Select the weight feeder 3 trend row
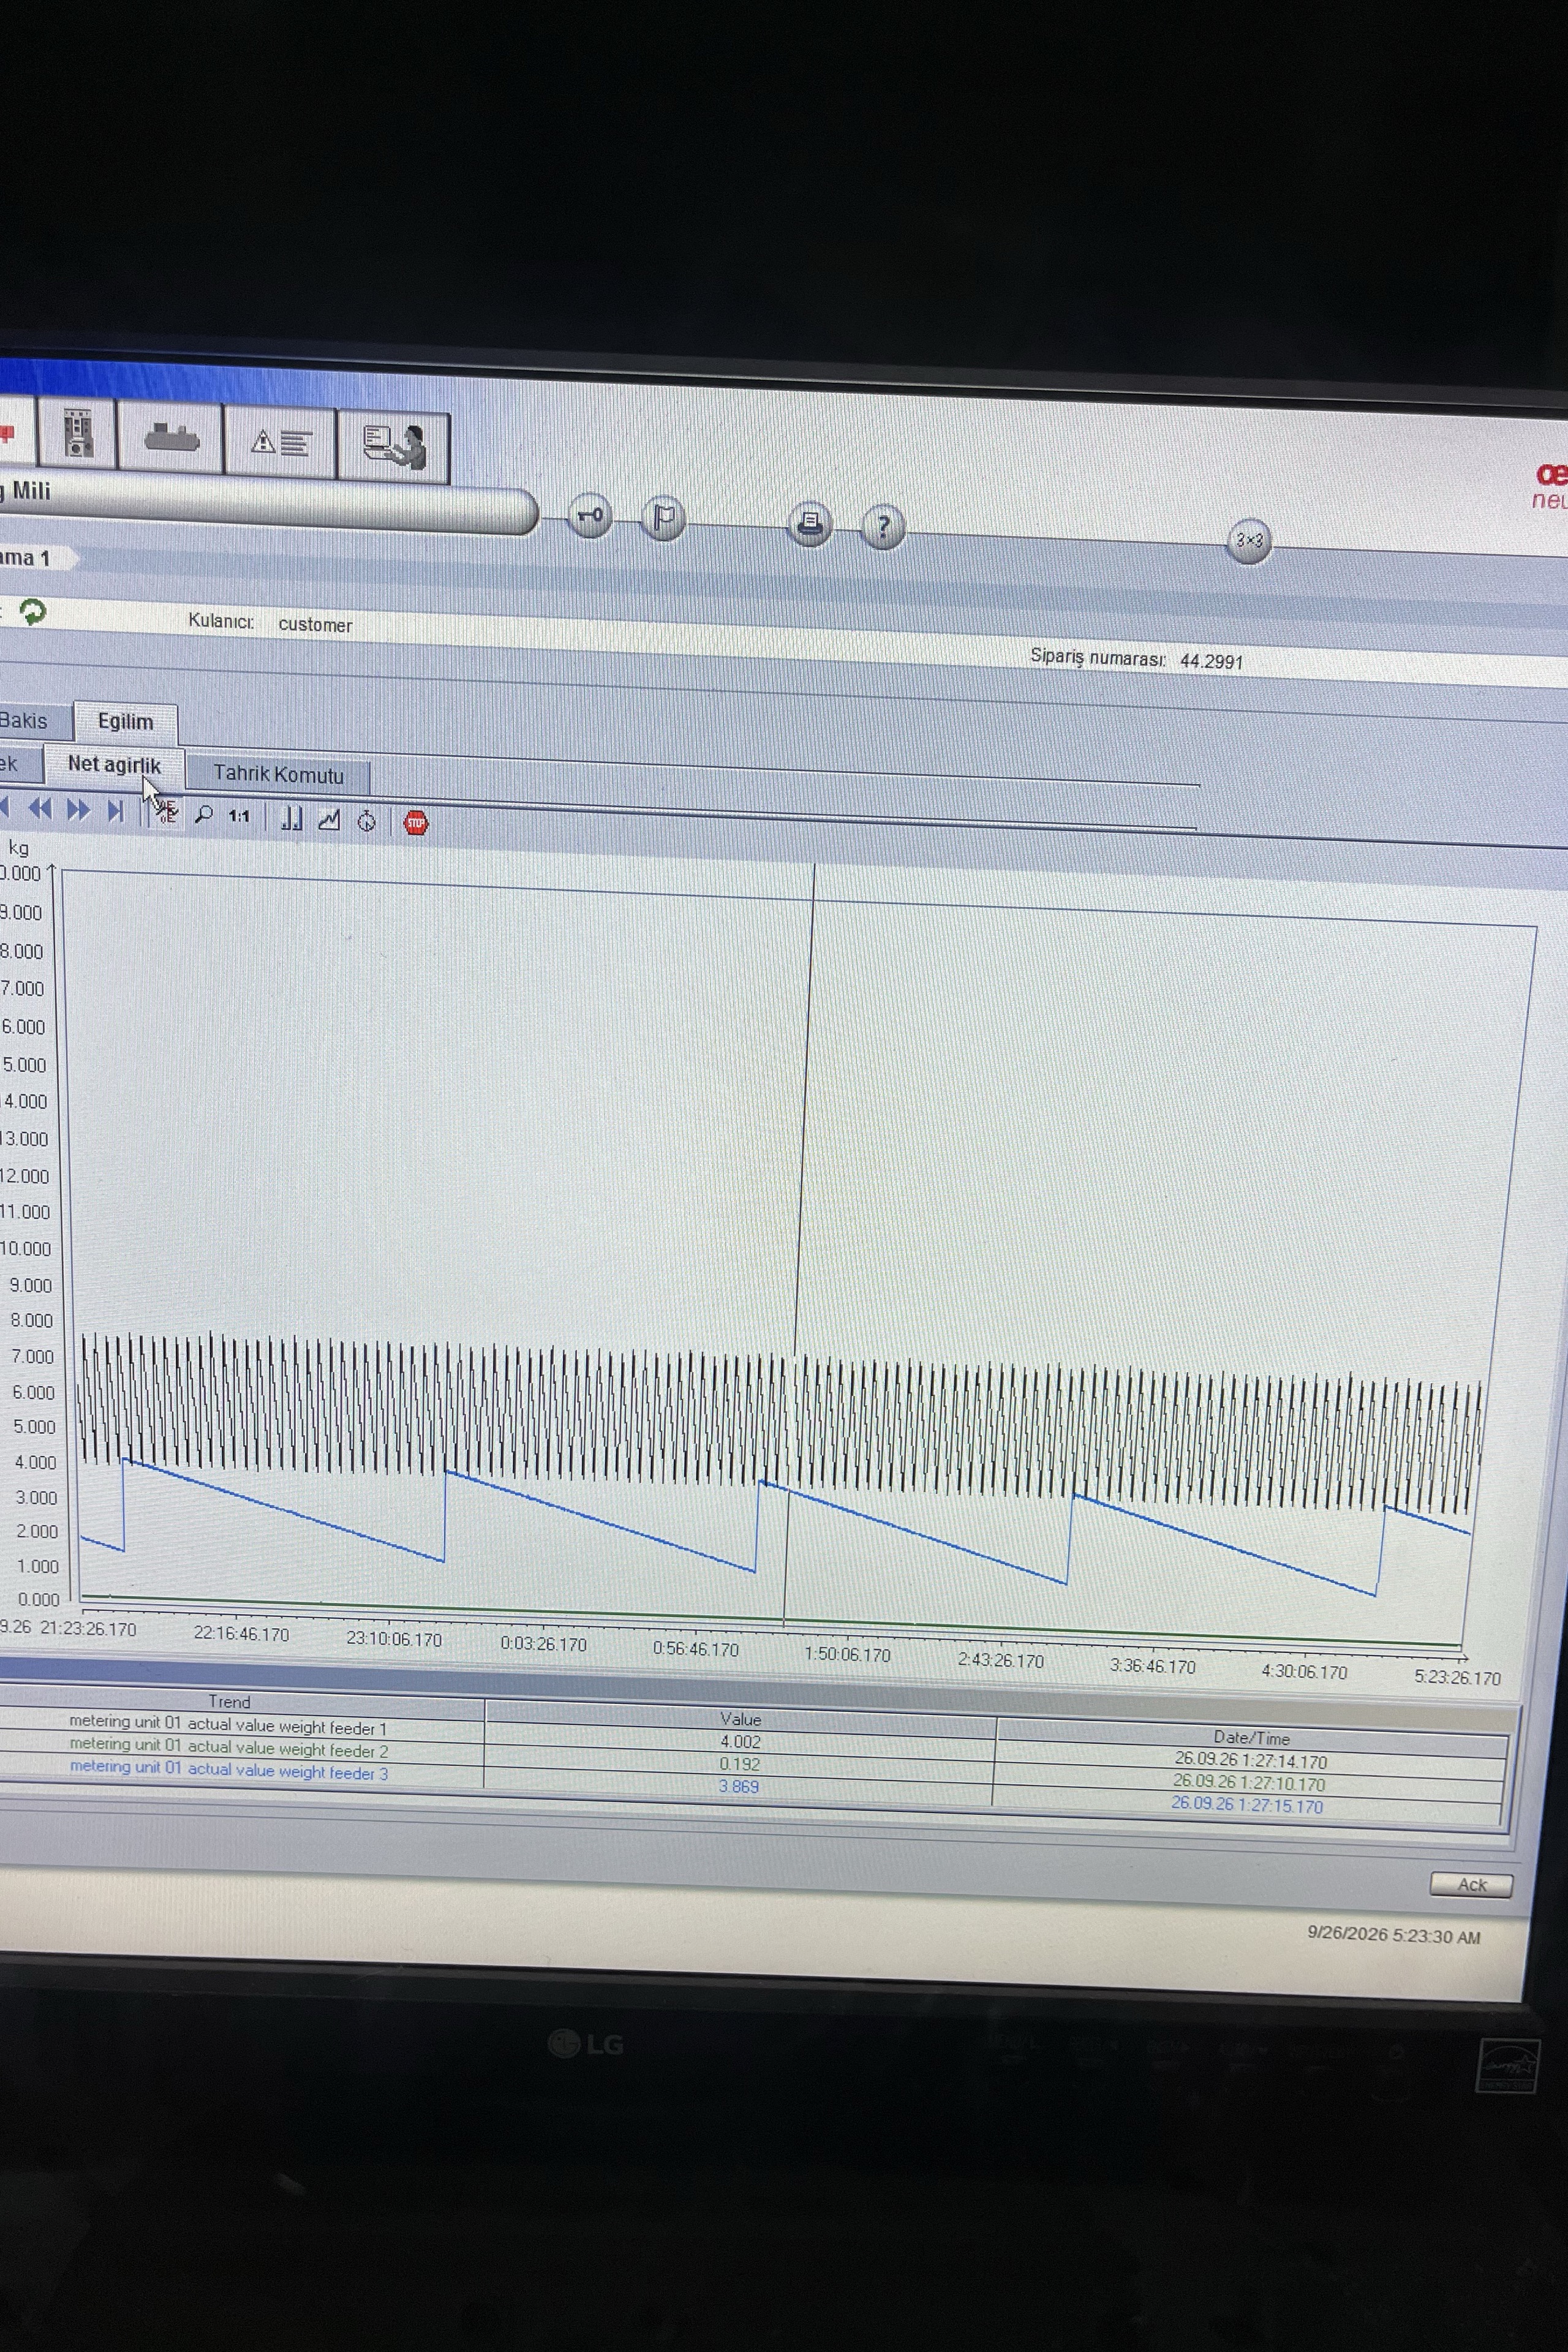1568x2352 pixels. tap(229, 1771)
